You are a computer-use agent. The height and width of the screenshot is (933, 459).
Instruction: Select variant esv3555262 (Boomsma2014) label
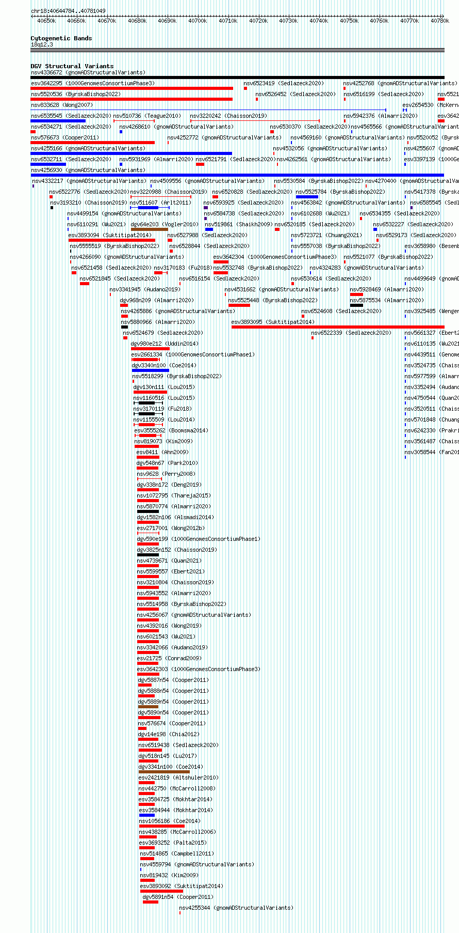171,430
